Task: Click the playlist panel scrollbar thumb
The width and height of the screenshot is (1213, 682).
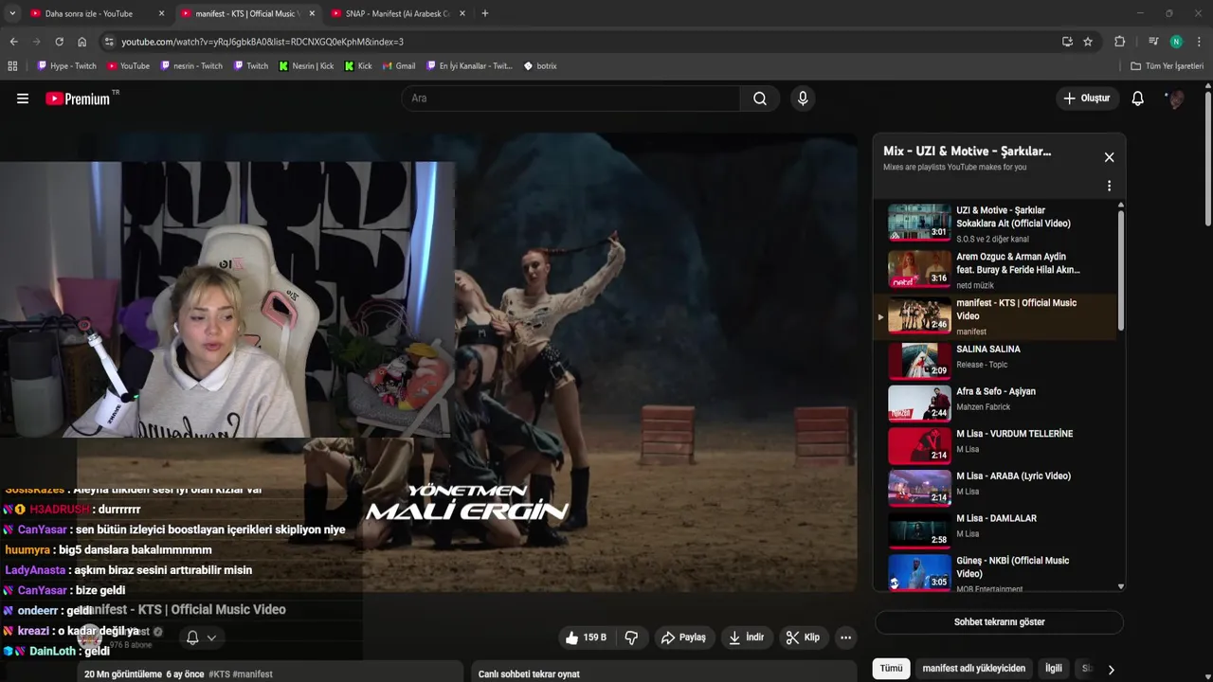Action: coord(1121,270)
